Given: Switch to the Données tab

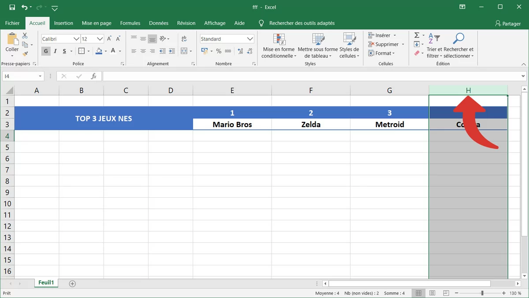Looking at the screenshot, I should [159, 23].
